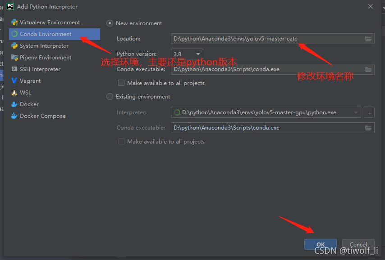Click the Cancel button
The image size is (385, 260).
point(358,244)
